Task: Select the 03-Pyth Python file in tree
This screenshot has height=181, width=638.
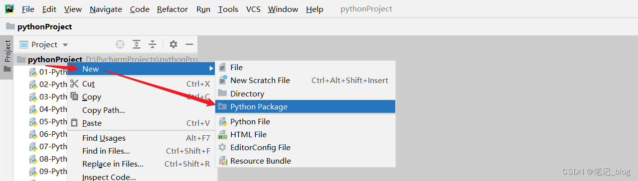Action: pyautogui.click(x=48, y=96)
